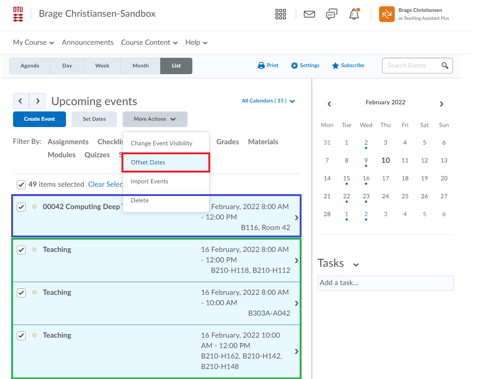Toggle checkbox for Teaching event in B303A-A042
The image size is (479, 379).
click(x=21, y=293)
